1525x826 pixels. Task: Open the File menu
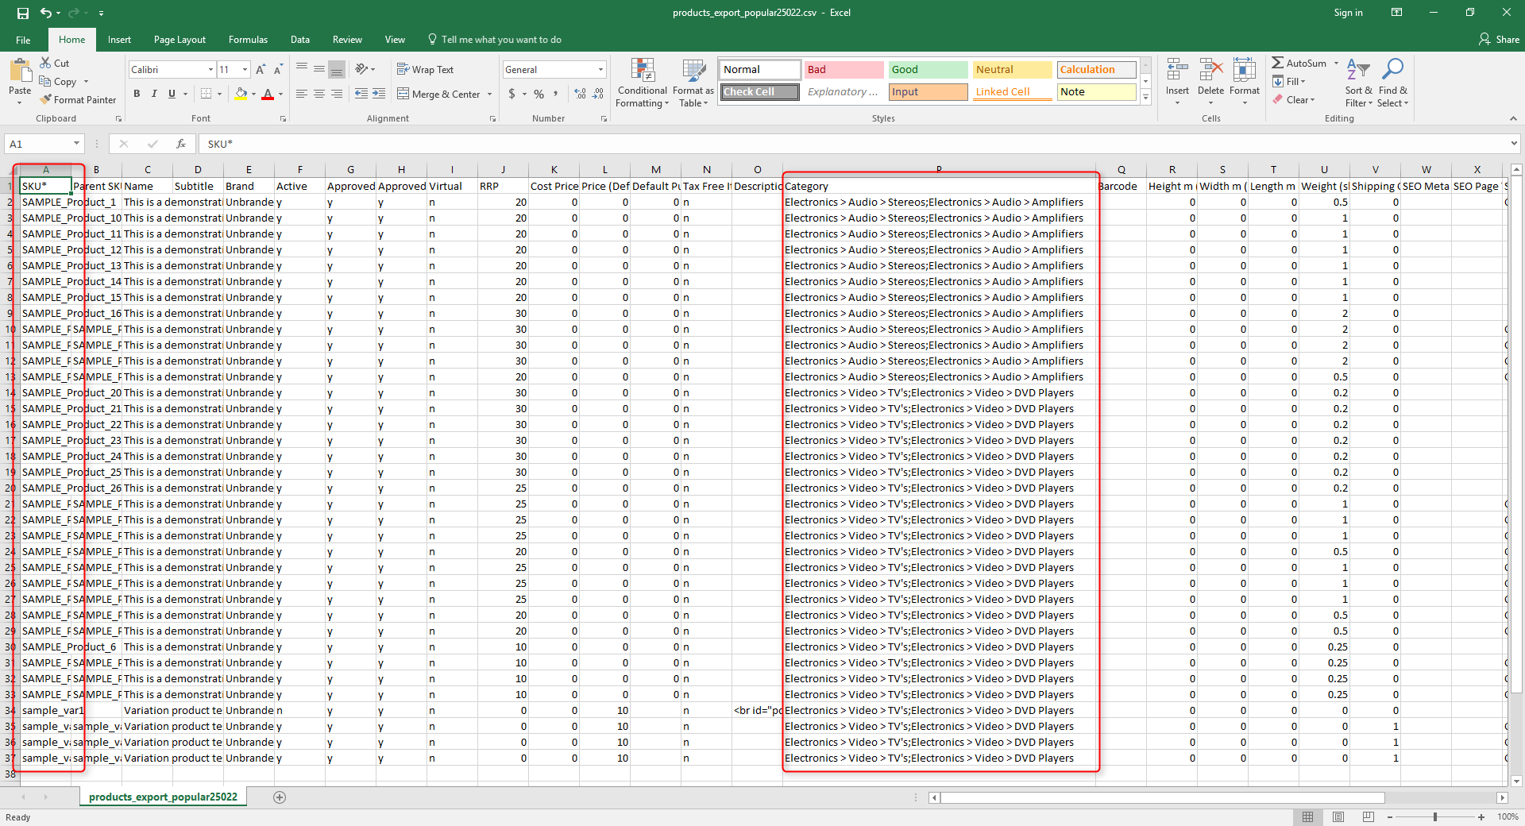[23, 40]
